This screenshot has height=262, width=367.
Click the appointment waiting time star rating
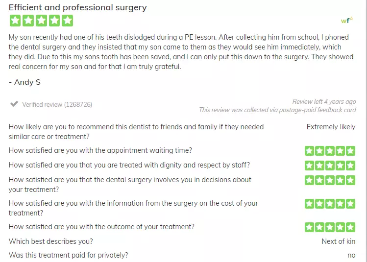click(330, 151)
